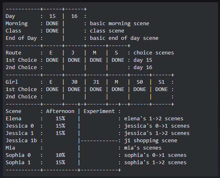Click "jessica's 0->1 scenes" text

pos(157,126)
